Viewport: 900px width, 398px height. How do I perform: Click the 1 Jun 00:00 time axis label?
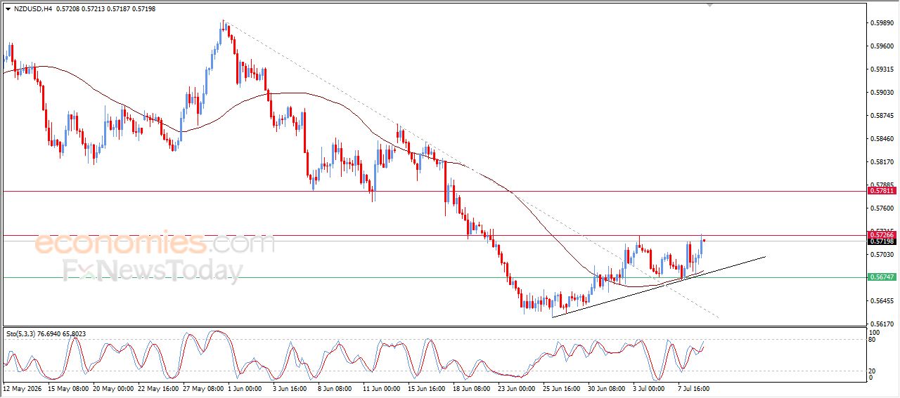[247, 387]
